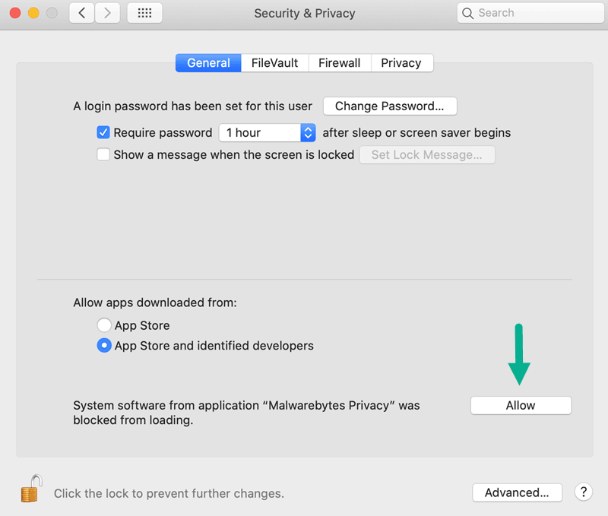Screen dimensions: 608x516
Task: Click the Change Password button
Action: click(390, 106)
